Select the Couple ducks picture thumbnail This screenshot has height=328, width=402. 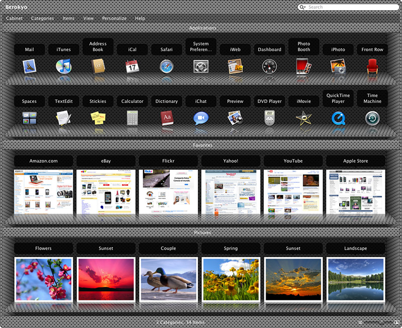point(168,280)
